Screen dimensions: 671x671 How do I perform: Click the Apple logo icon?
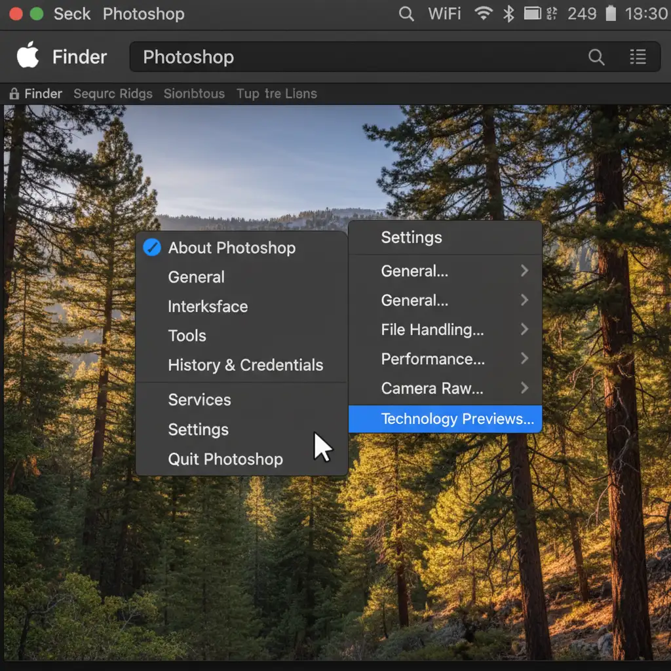[28, 57]
